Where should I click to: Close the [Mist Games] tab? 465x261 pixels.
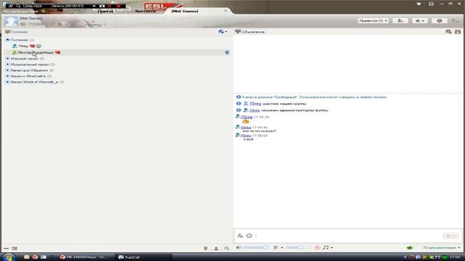[226, 11]
